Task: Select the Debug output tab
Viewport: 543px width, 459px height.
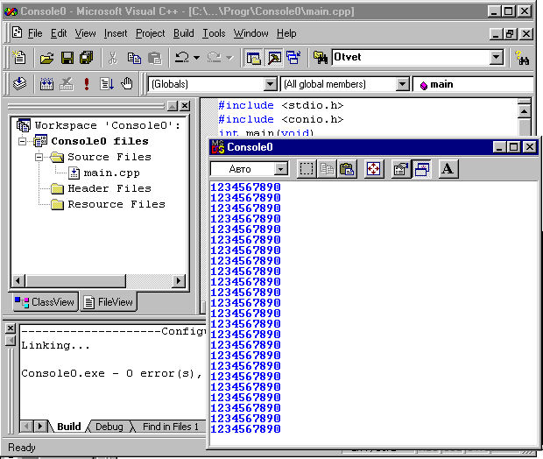Action: coord(109,427)
